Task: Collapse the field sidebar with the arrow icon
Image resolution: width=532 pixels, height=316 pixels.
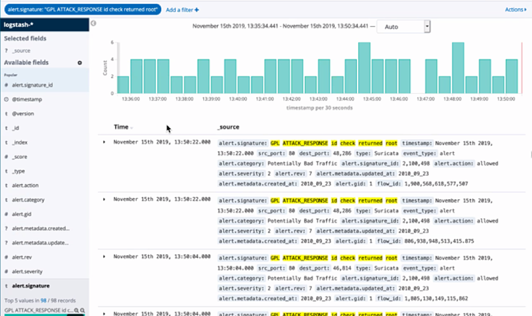Action: [93, 23]
